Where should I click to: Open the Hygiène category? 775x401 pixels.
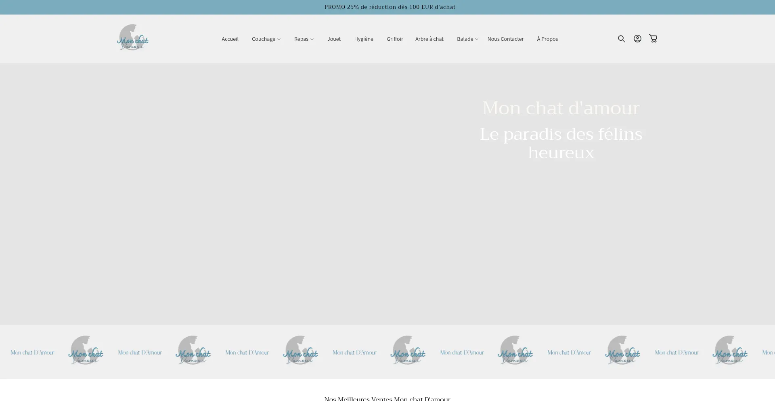[364, 39]
